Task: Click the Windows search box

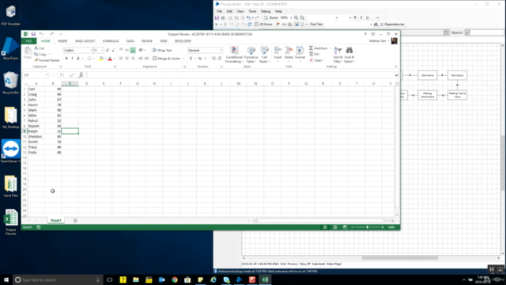Action: pos(58,279)
